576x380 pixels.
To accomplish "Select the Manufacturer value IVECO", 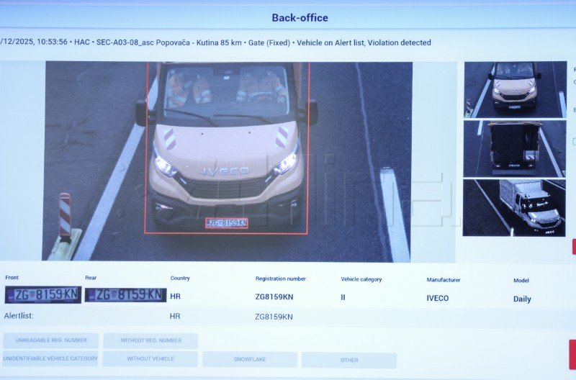I will 437,298.
